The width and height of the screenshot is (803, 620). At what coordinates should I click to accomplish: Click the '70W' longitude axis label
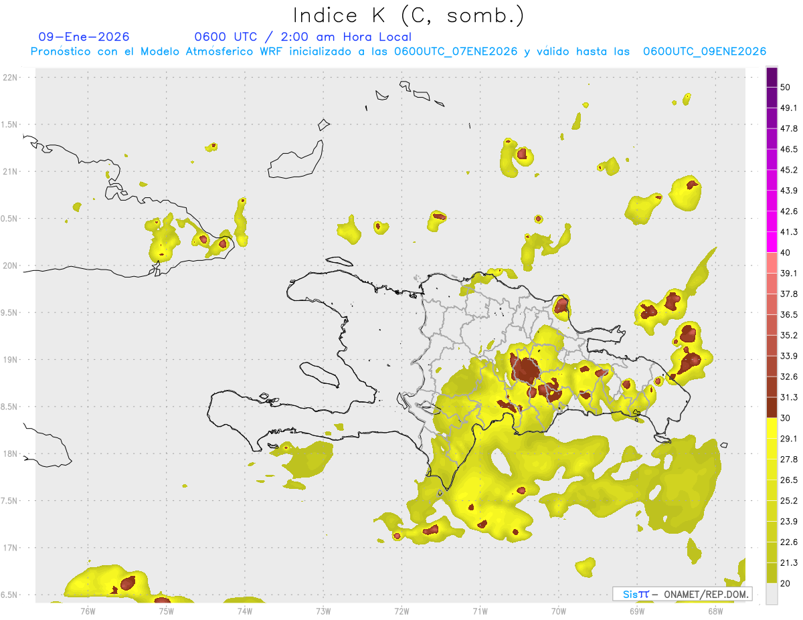558,611
